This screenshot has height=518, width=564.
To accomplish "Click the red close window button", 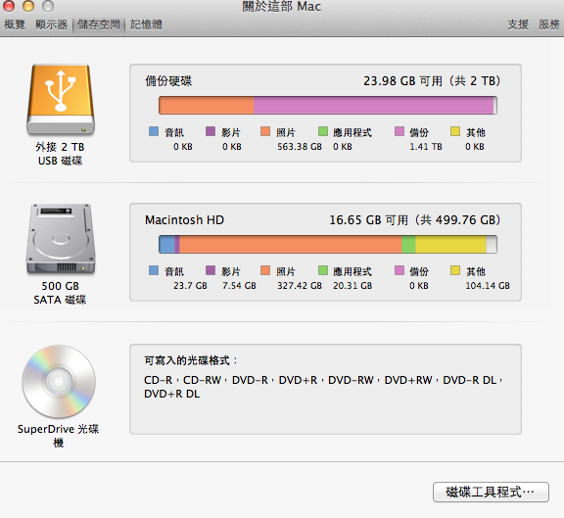I will [8, 6].
